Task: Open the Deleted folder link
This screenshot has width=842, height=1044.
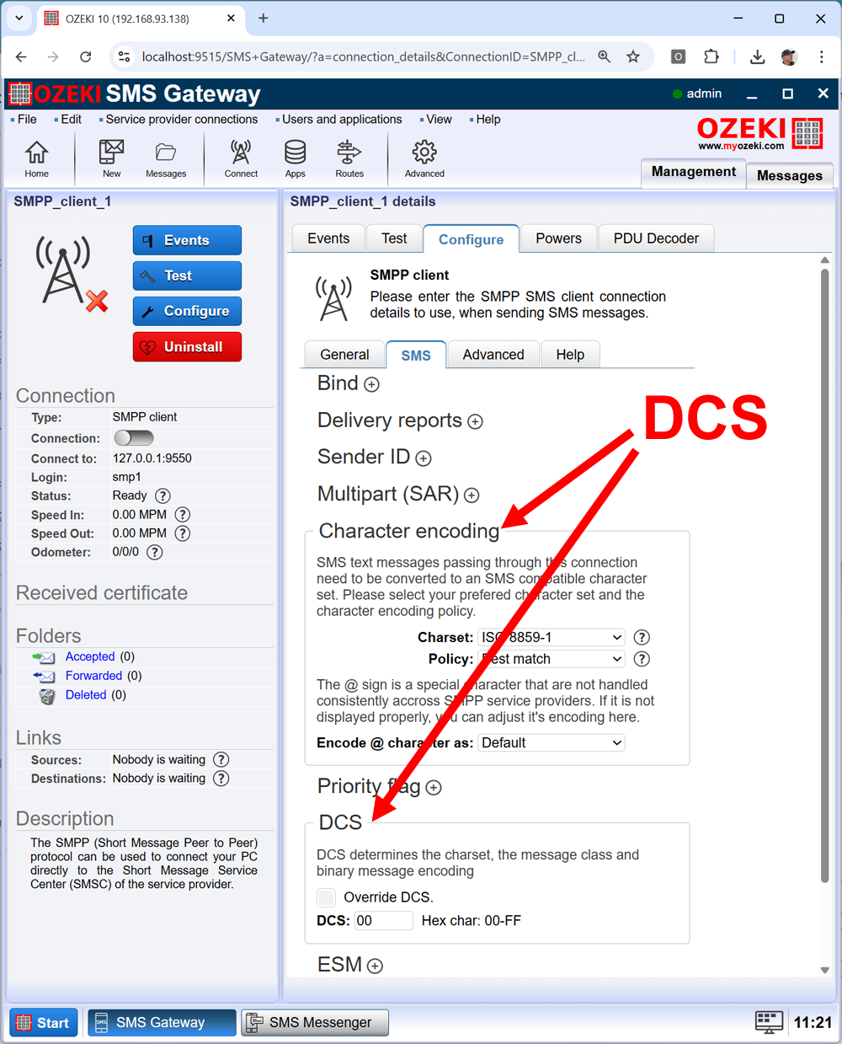Action: click(86, 695)
